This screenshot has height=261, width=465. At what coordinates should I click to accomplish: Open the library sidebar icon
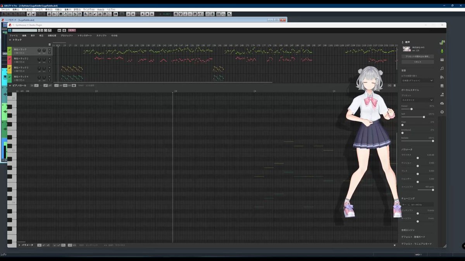coord(442,77)
